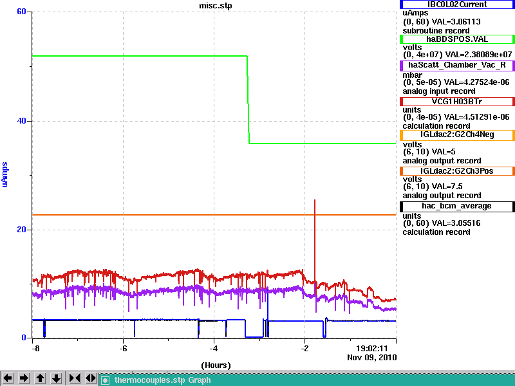
Task: Click the 19:02:11 timestamp on the axis
Action: [x=372, y=349]
